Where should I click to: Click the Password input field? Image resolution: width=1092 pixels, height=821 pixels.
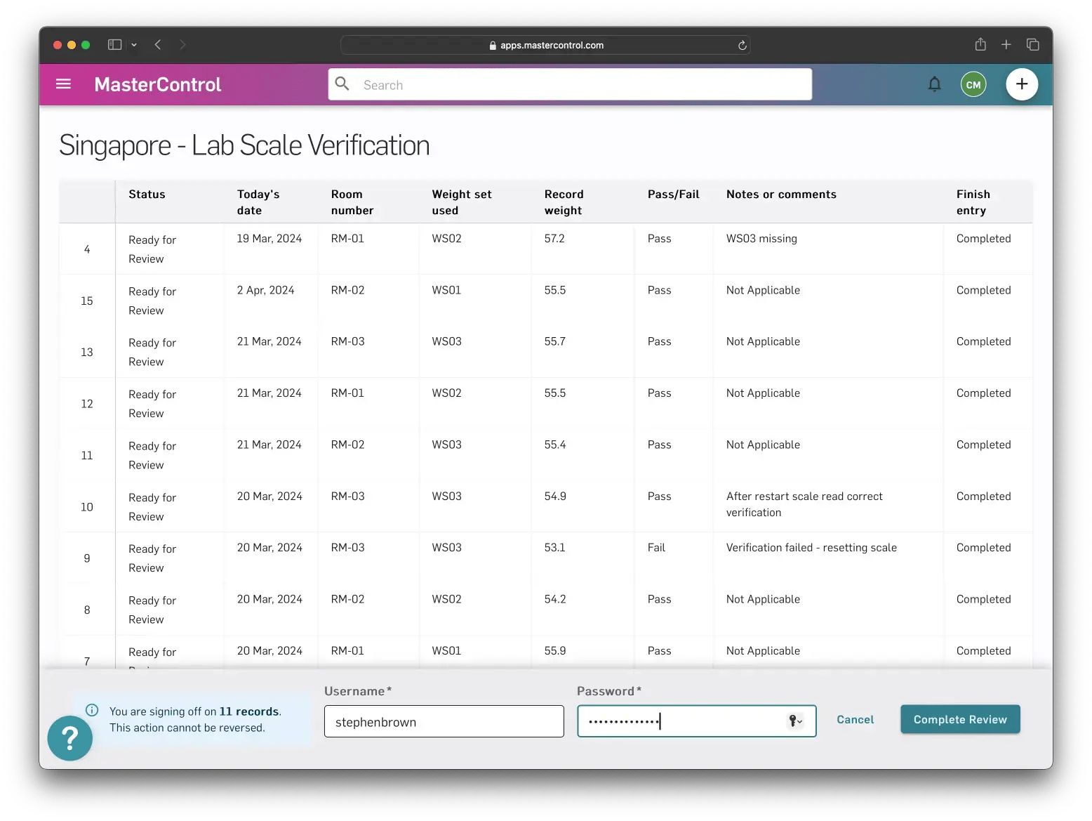pyautogui.click(x=697, y=721)
